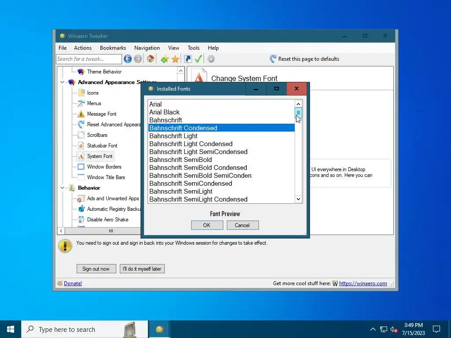Focus the Search for a tweak field
The image size is (451, 338).
tap(89, 59)
